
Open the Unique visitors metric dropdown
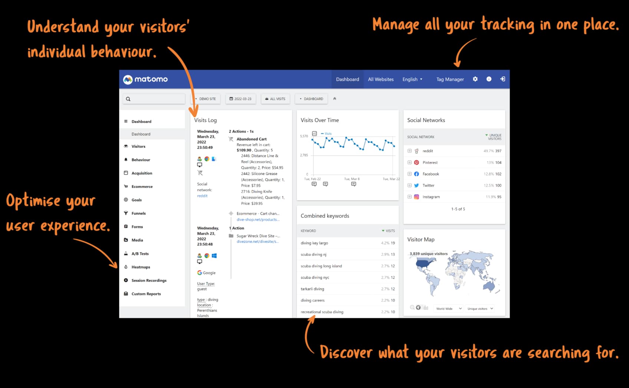click(x=480, y=308)
